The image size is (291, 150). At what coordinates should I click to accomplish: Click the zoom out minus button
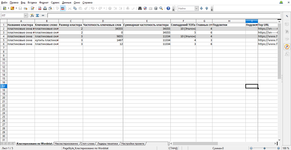[251, 148]
